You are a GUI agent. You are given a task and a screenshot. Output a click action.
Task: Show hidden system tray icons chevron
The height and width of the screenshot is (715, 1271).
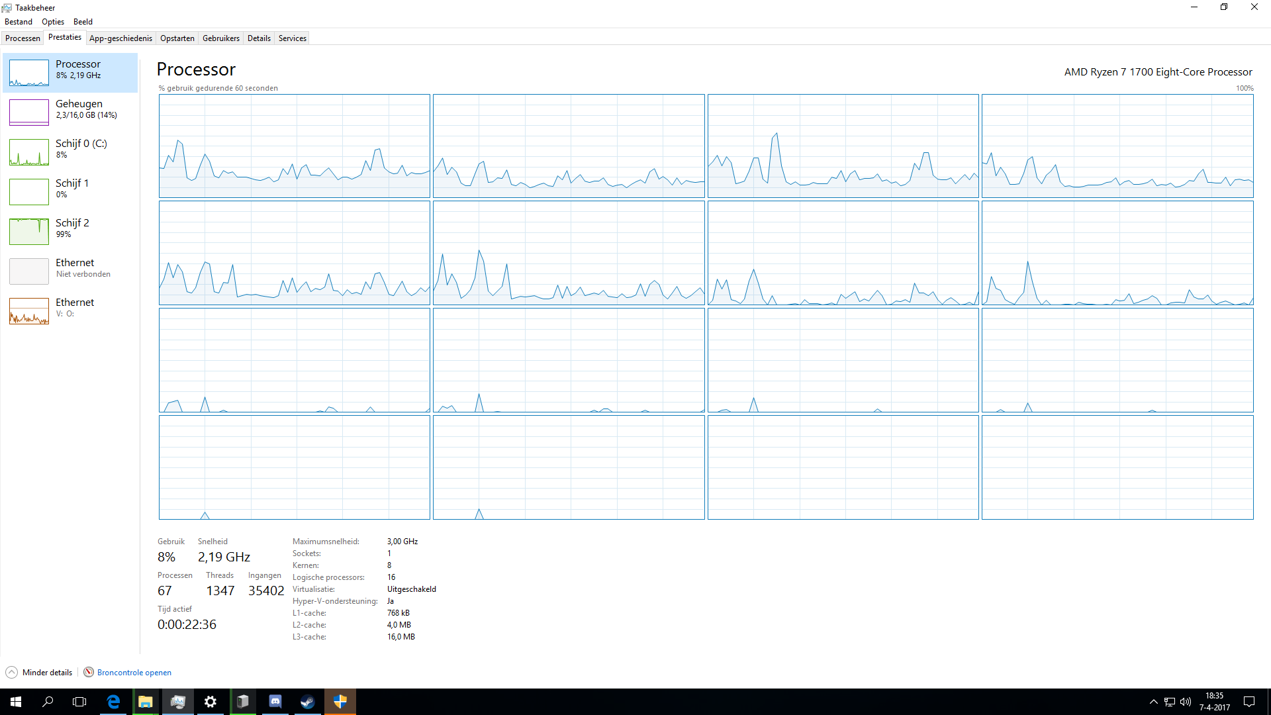1154,702
